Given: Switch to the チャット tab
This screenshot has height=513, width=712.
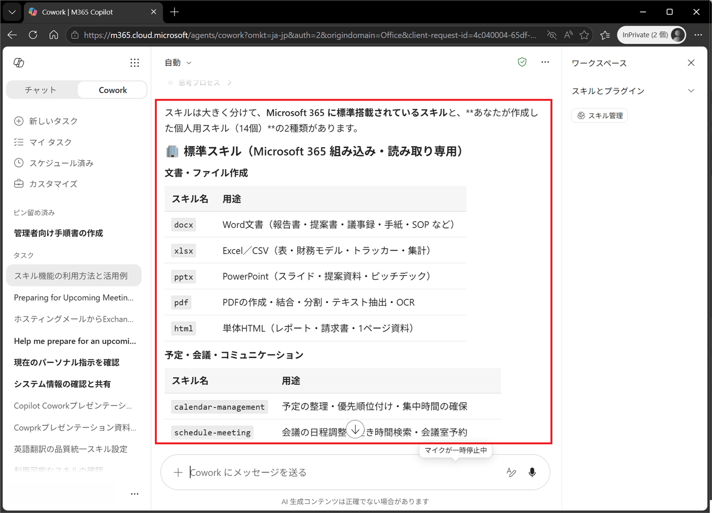Looking at the screenshot, I should coord(41,90).
